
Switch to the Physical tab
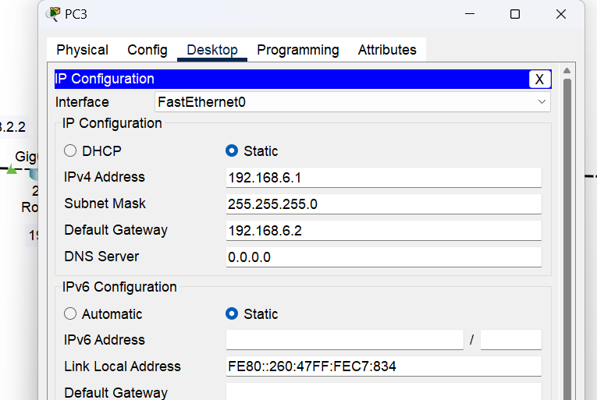[82, 50]
